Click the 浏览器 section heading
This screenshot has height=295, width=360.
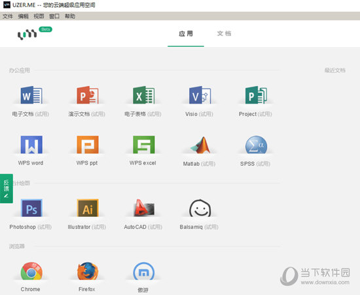click(x=17, y=246)
